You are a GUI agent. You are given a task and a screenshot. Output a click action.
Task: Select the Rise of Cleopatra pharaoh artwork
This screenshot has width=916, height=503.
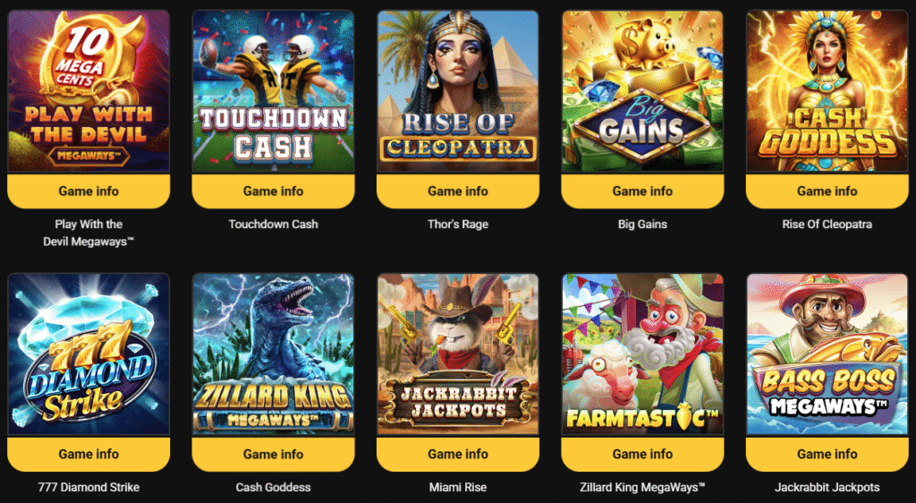(x=458, y=91)
